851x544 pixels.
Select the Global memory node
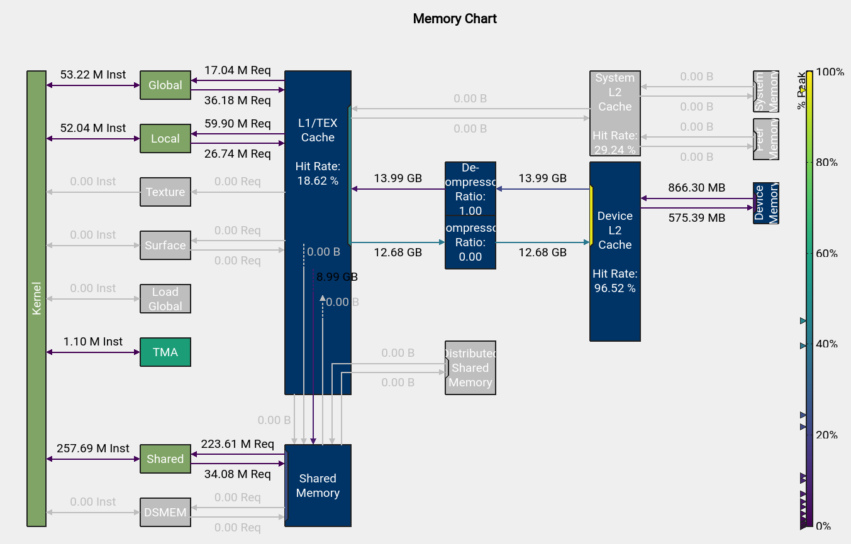[x=165, y=85]
